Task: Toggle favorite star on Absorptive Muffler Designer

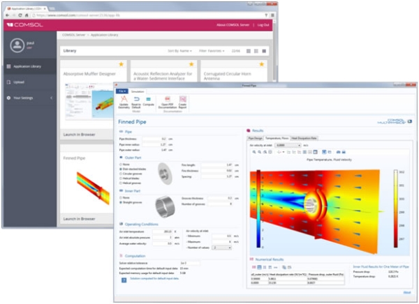Action: 122,63
